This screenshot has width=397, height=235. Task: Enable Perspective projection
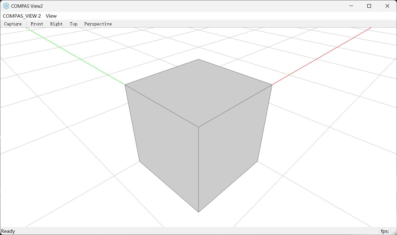point(98,24)
